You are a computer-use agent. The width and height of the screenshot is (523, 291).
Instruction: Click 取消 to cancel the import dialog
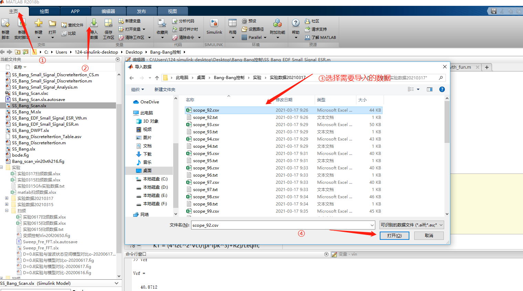pos(429,235)
